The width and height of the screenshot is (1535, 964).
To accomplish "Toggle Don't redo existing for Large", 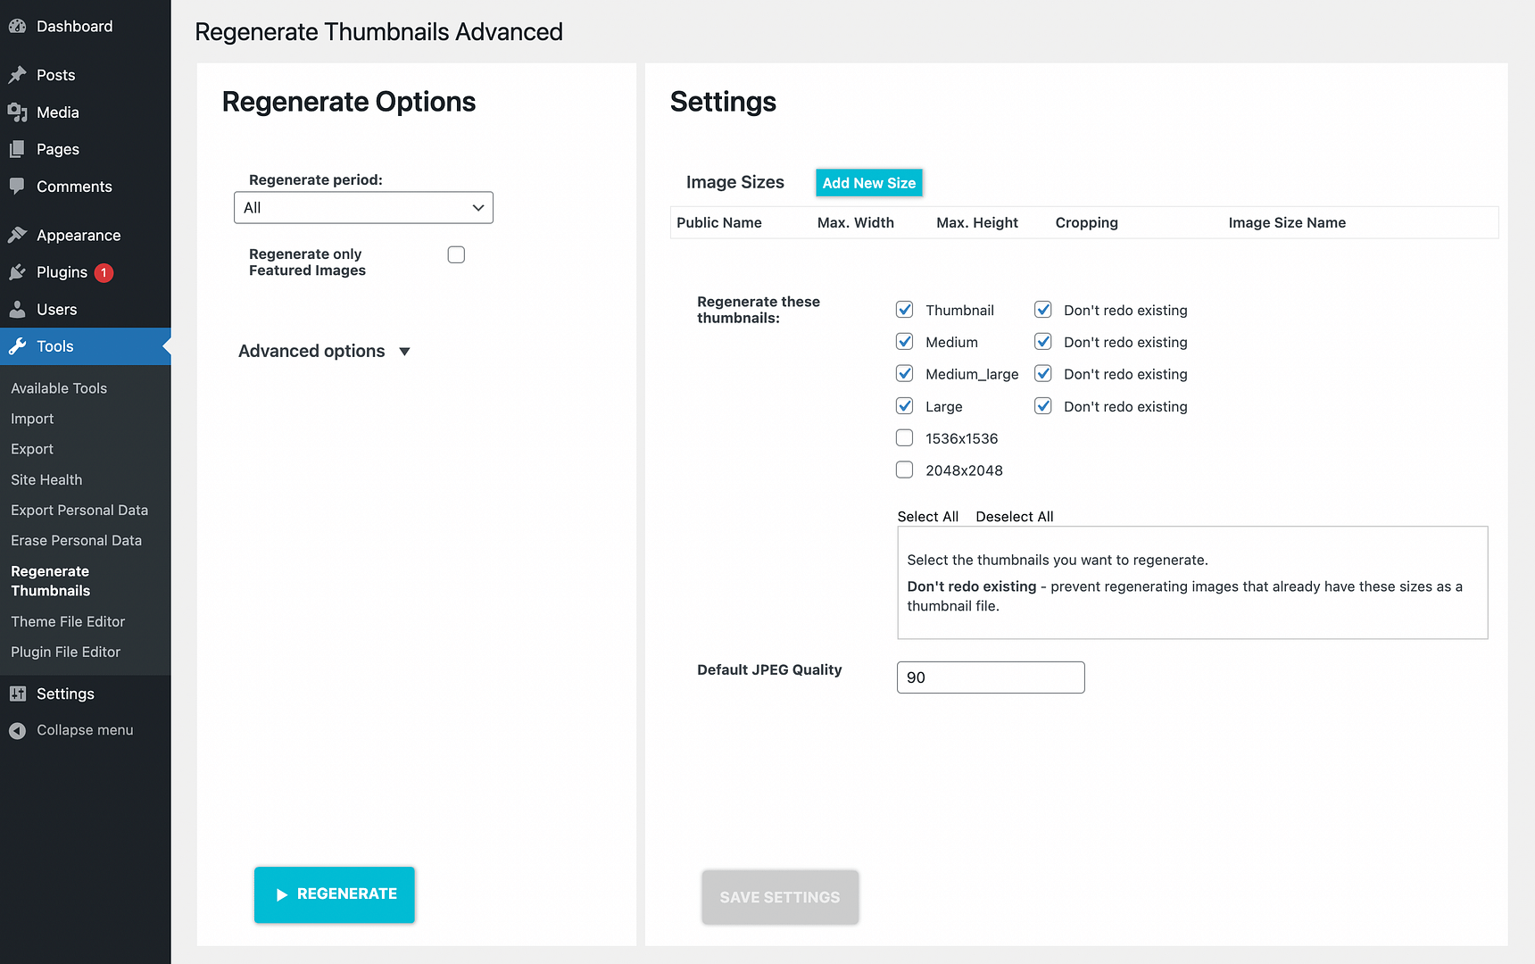I will [x=1042, y=406].
